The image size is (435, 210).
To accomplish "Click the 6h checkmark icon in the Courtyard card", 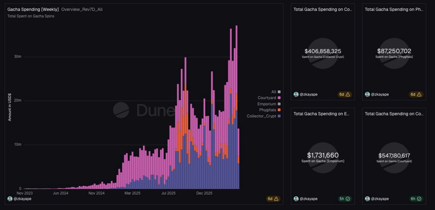I will [x=419, y=199].
